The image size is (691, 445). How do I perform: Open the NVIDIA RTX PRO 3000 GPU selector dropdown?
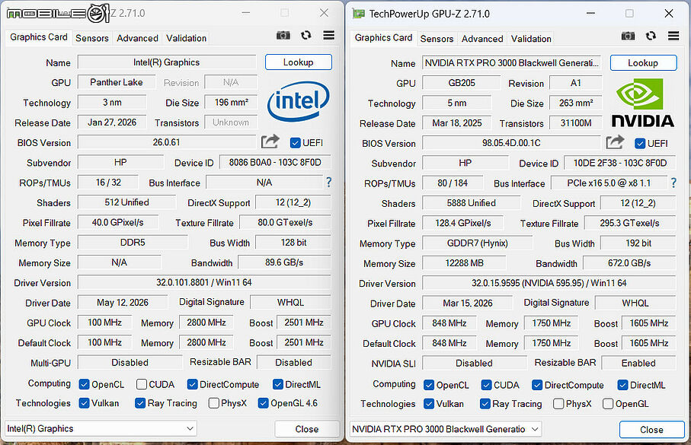click(x=446, y=429)
